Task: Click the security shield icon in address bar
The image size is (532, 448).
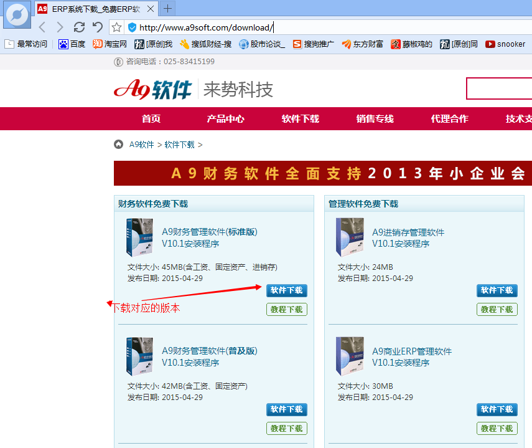Action: pyautogui.click(x=132, y=27)
